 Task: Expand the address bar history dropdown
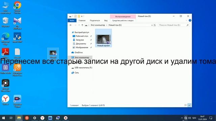coord(152,25)
